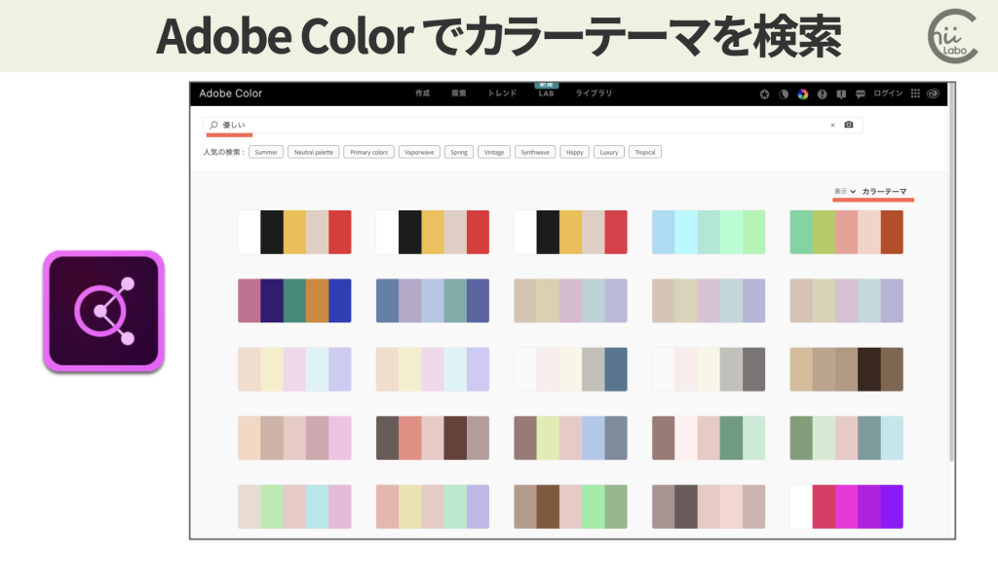Select the new LAB tab
The image size is (998, 561).
tap(546, 94)
